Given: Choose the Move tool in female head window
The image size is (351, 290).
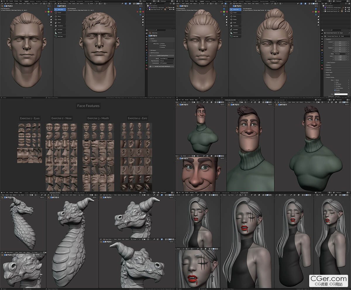Looking at the screenshot, I should pyautogui.click(x=235, y=16).
